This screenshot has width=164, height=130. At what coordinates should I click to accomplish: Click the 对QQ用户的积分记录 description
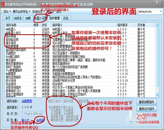(x=64, y=81)
